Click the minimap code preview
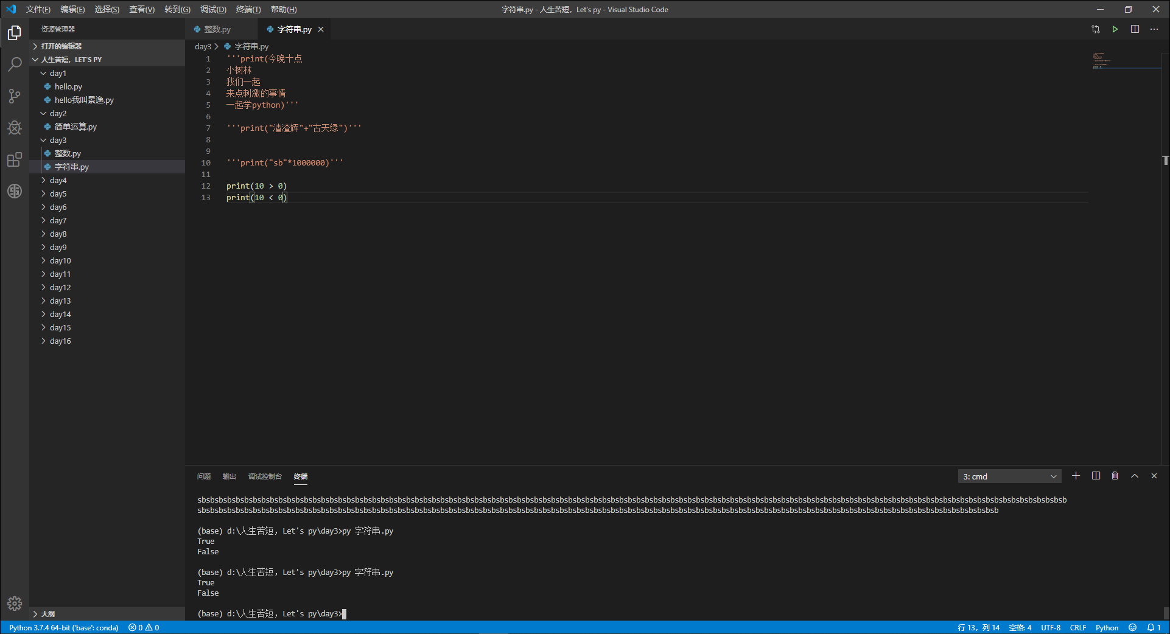 tap(1126, 61)
